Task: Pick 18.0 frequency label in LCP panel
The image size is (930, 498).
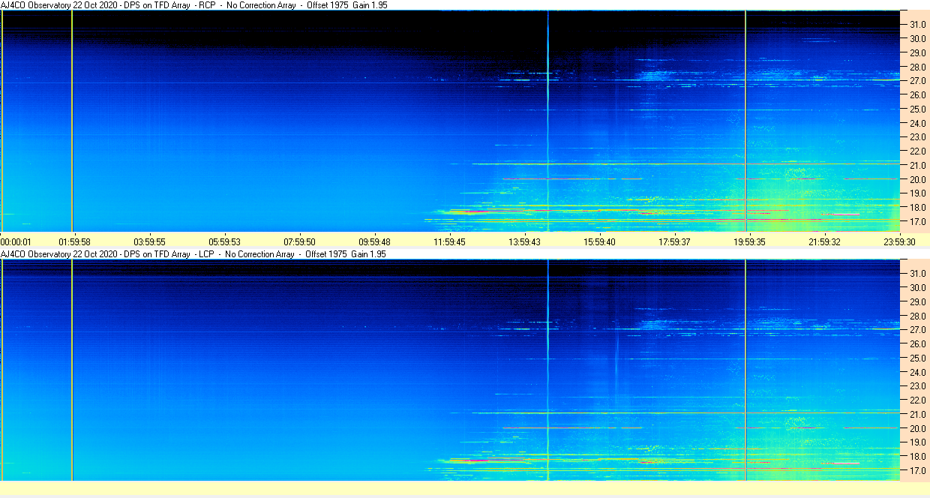Action: coord(917,457)
